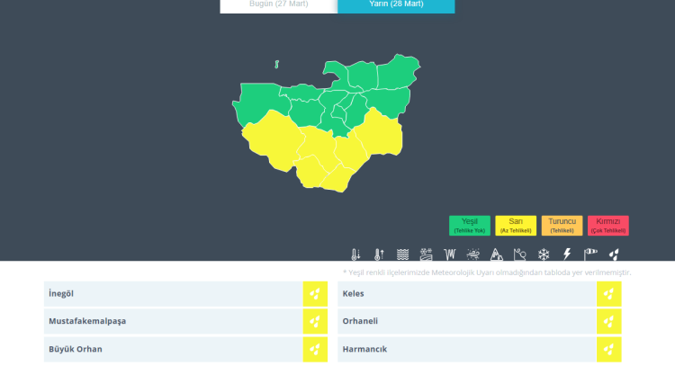Click the hot temperature thermometer icon
Viewport: 675px width, 366px height.
pyautogui.click(x=379, y=254)
